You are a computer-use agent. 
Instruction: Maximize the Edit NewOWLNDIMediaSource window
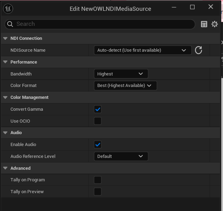click(192, 7)
